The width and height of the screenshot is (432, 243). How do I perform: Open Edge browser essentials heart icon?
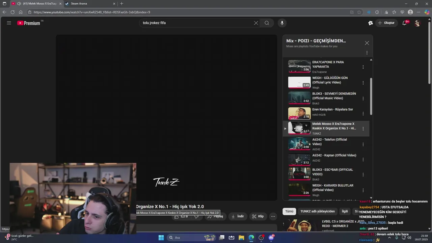[402, 12]
